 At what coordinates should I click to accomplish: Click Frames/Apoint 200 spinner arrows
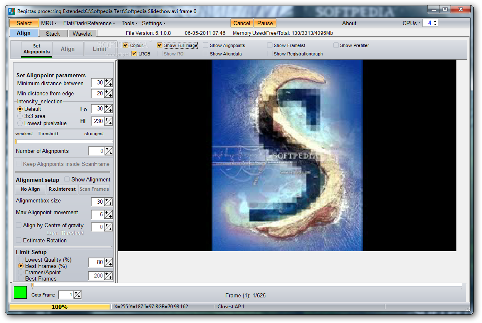(x=108, y=276)
